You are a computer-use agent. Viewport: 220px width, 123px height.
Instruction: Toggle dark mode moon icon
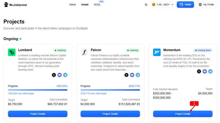pyautogui.click(x=146, y=5)
